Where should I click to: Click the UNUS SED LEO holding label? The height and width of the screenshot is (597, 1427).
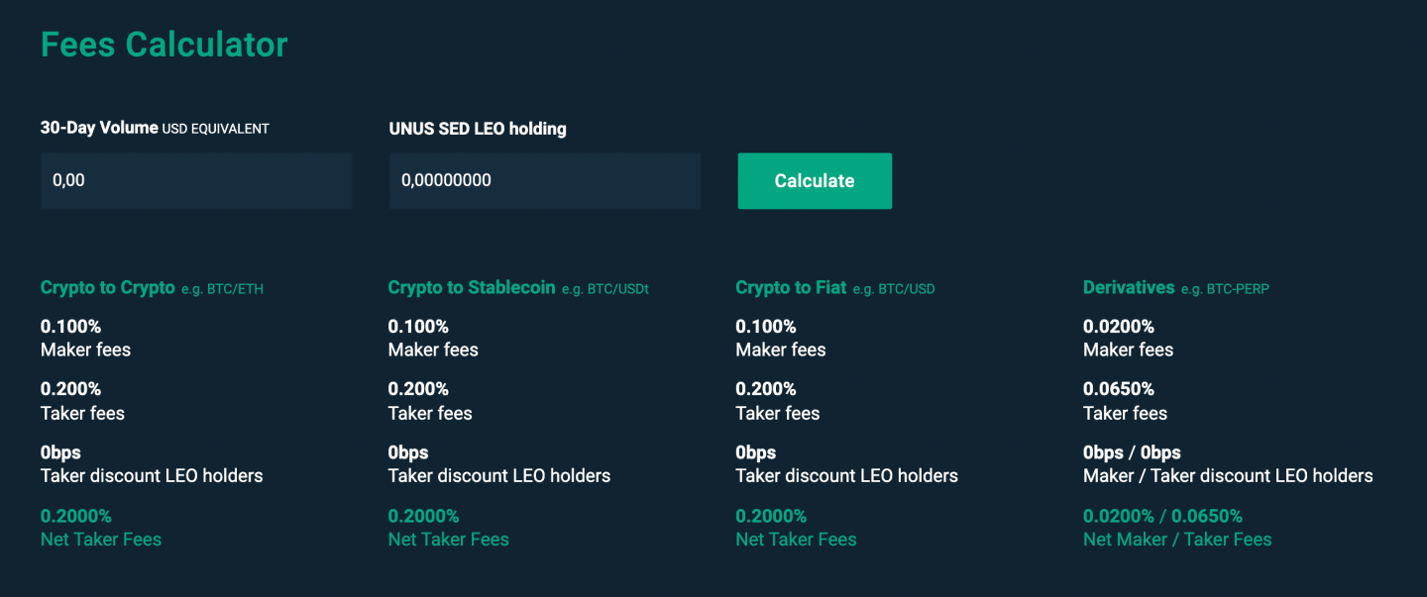coord(478,129)
